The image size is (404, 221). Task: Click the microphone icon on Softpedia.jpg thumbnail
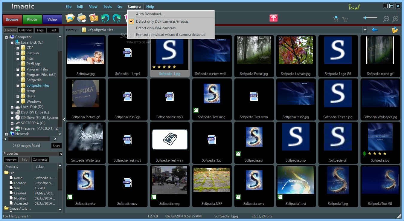click(364, 154)
